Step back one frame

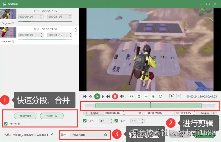pos(91,96)
